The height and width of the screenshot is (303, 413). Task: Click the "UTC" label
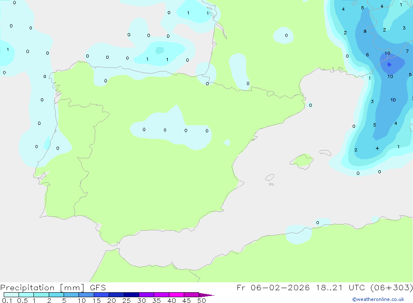pos(357,287)
